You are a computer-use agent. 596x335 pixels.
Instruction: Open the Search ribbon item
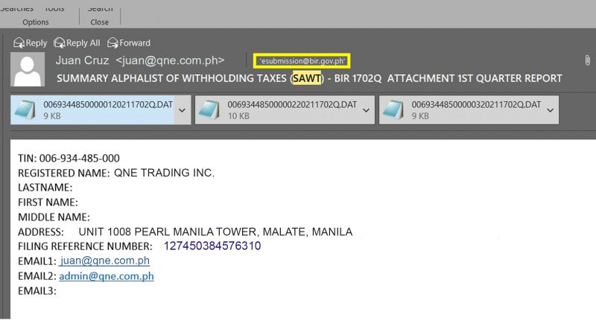click(x=100, y=8)
